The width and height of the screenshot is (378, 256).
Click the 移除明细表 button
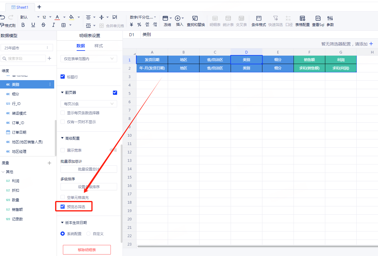pyautogui.click(x=87, y=250)
